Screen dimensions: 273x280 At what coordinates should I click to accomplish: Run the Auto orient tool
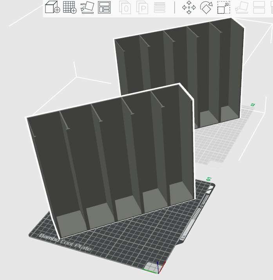click(x=87, y=7)
